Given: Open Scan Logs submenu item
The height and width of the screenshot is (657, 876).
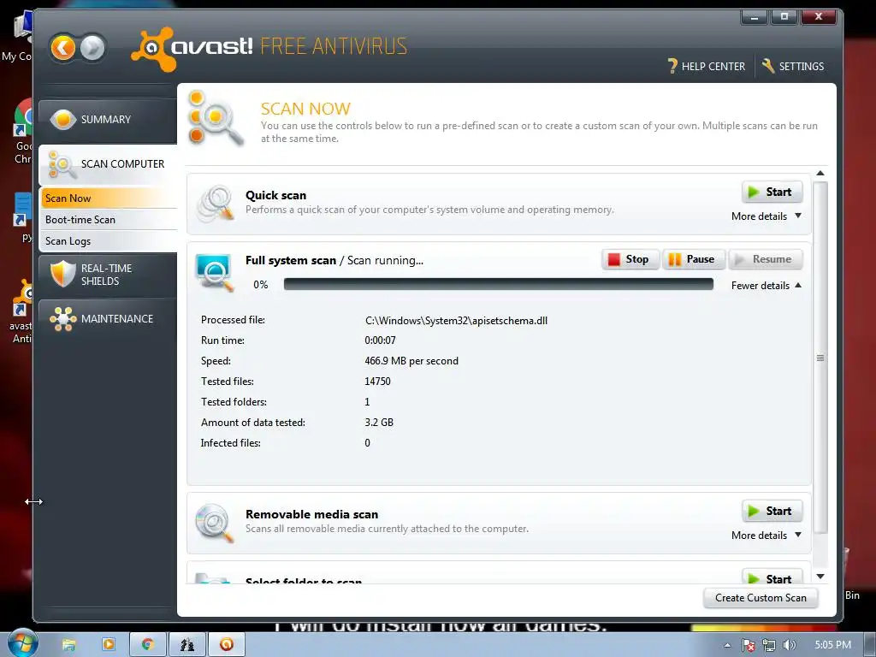Looking at the screenshot, I should [109, 240].
